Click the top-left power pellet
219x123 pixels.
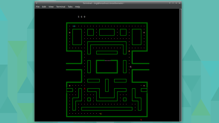click(70, 33)
